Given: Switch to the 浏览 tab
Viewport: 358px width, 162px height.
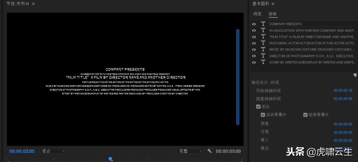Looking at the screenshot, I should coord(257,14).
